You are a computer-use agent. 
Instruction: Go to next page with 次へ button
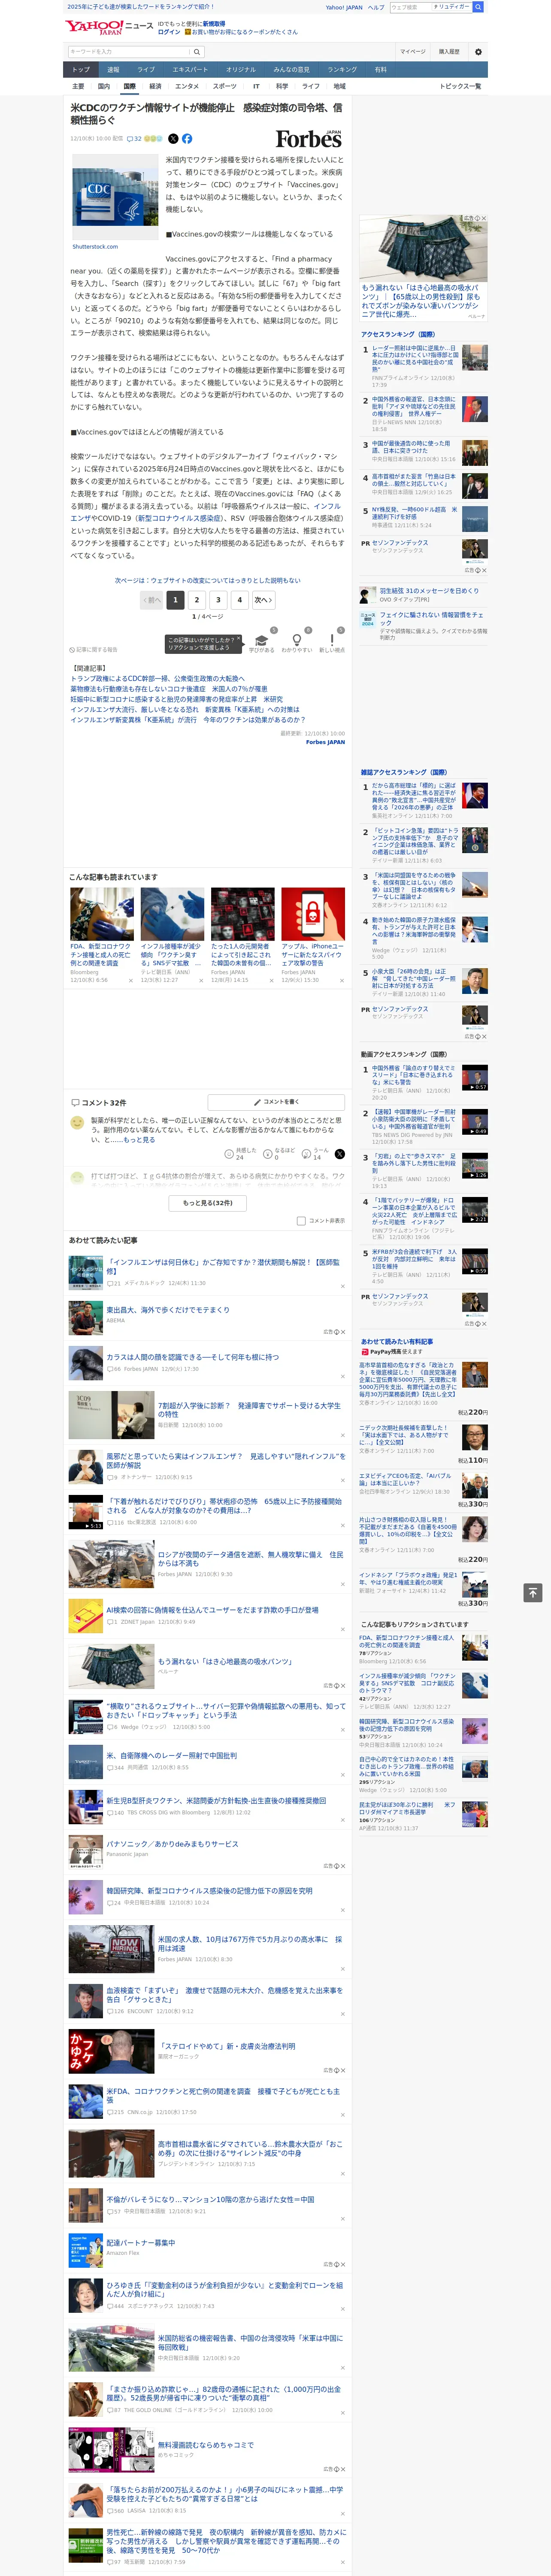263,600
